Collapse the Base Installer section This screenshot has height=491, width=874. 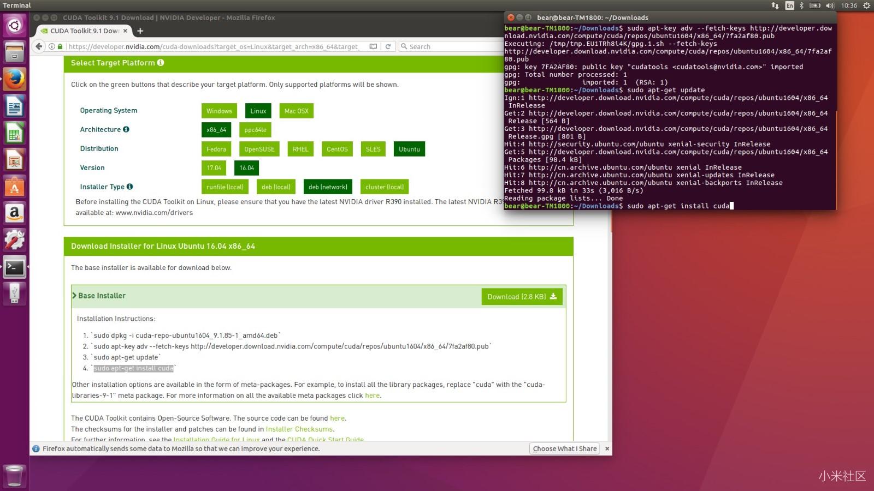[99, 296]
